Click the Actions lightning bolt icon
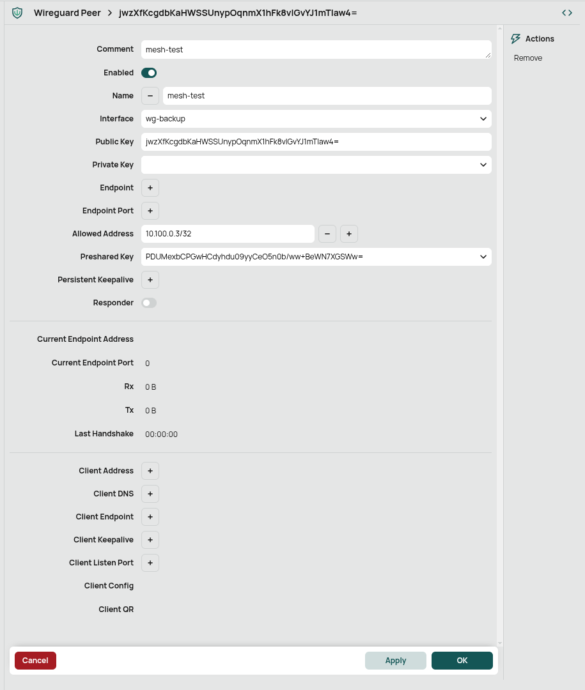 pos(516,38)
